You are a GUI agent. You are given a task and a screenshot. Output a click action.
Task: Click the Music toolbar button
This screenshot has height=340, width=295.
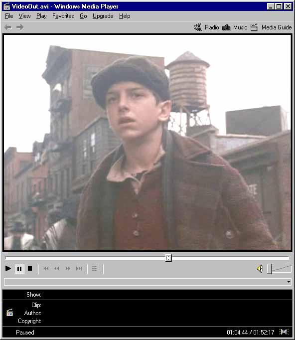click(235, 27)
